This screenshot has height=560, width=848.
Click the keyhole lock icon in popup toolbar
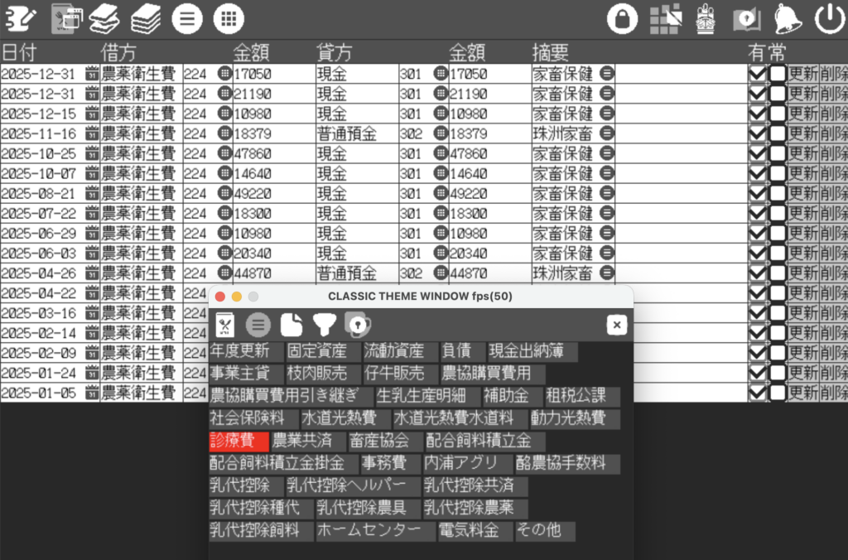(356, 325)
